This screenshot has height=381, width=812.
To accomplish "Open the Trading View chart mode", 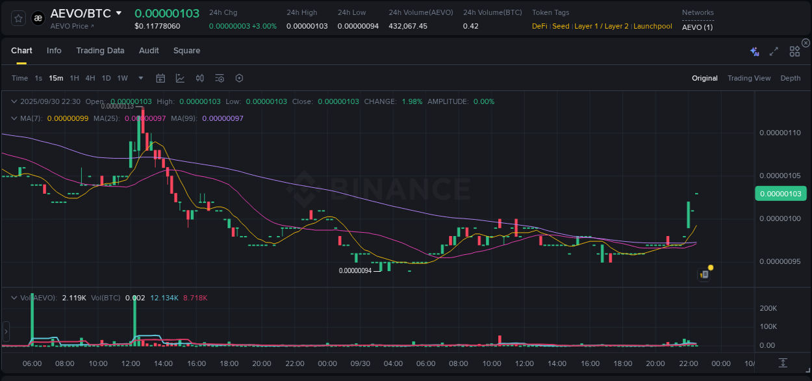I will 749,78.
